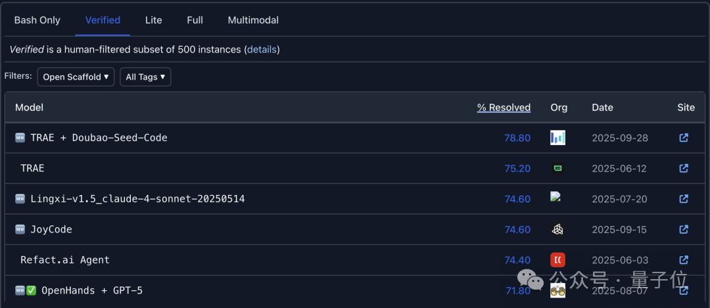Switch to the Lite tab
Screen dimensions: 710x308
[x=153, y=20]
